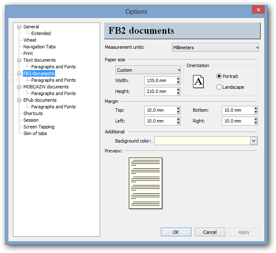Select MOBI/AZW documents in the tree
Viewport: 276px width, 253px height.
coord(46,87)
